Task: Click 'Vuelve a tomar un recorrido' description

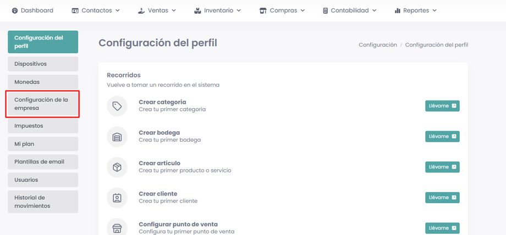Action: point(163,85)
